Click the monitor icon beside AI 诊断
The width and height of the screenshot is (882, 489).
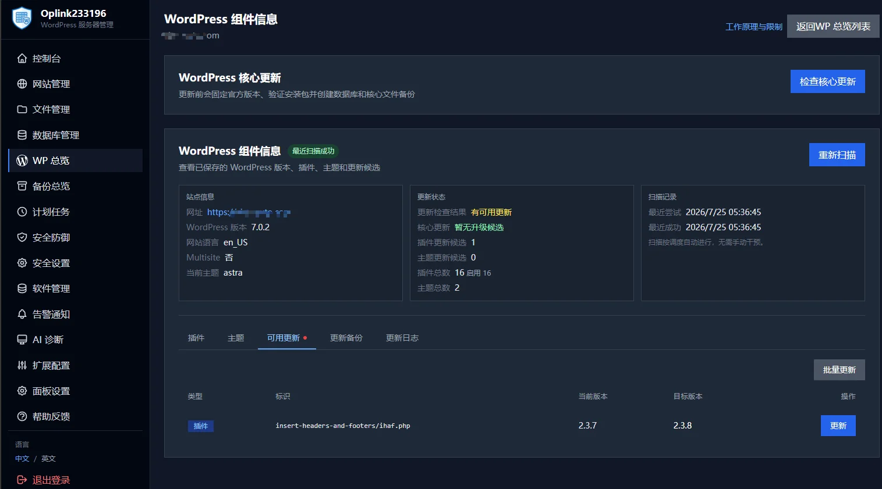(x=22, y=340)
